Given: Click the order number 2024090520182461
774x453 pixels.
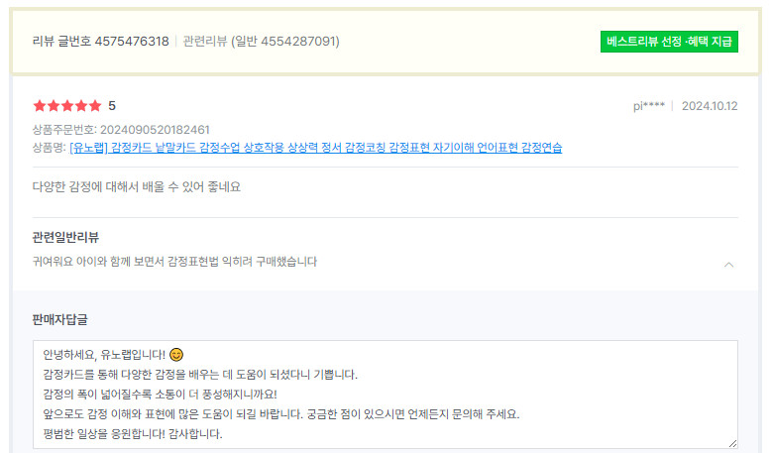Looking at the screenshot, I should click(151, 130).
